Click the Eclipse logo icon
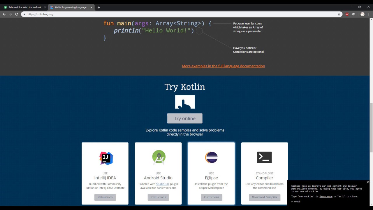The image size is (373, 210). [x=211, y=157]
